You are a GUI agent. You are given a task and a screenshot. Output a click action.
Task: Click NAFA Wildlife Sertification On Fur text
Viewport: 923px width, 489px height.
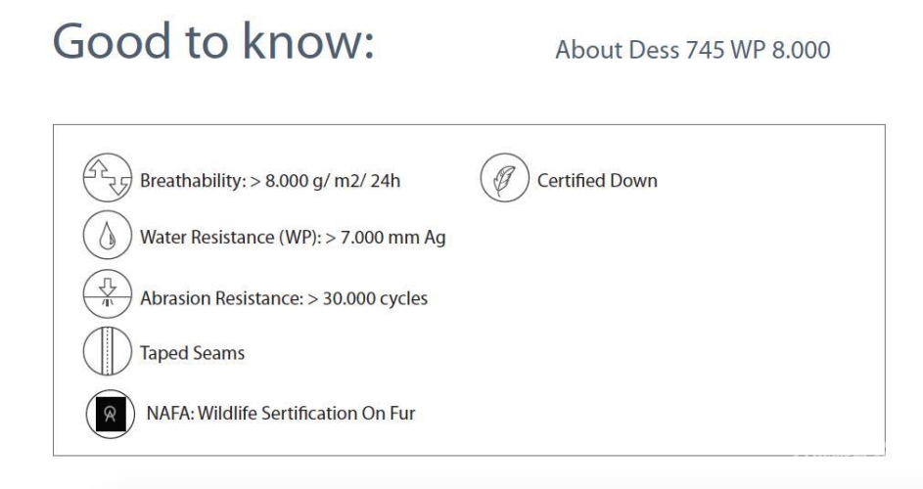281,413
